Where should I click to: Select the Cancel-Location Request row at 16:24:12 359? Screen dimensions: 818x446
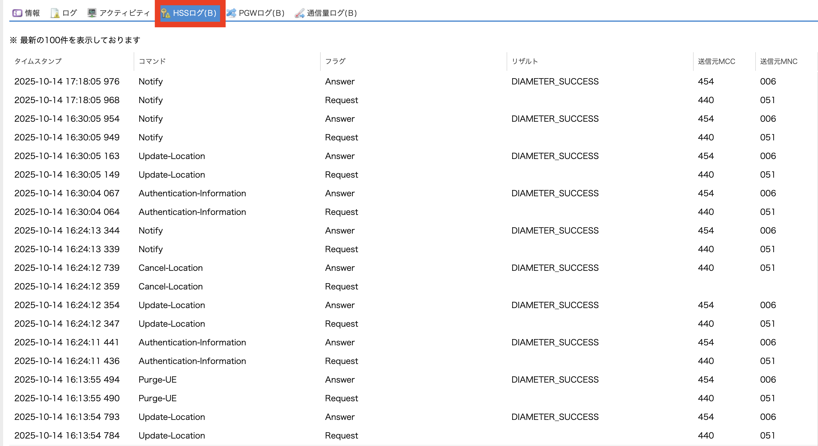(x=171, y=286)
